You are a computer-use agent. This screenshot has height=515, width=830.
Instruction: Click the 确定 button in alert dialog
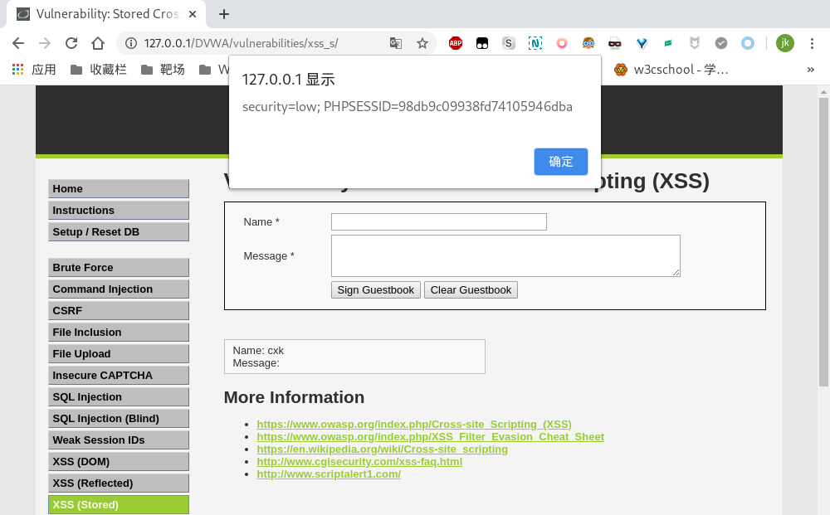[x=560, y=161]
